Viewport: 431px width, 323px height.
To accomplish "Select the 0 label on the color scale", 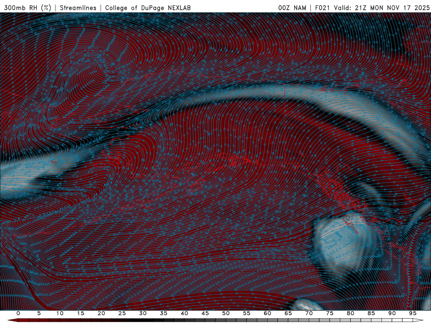I will (x=18, y=313).
